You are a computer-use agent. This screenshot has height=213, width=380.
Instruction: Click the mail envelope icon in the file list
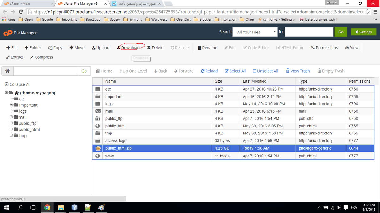(98, 111)
